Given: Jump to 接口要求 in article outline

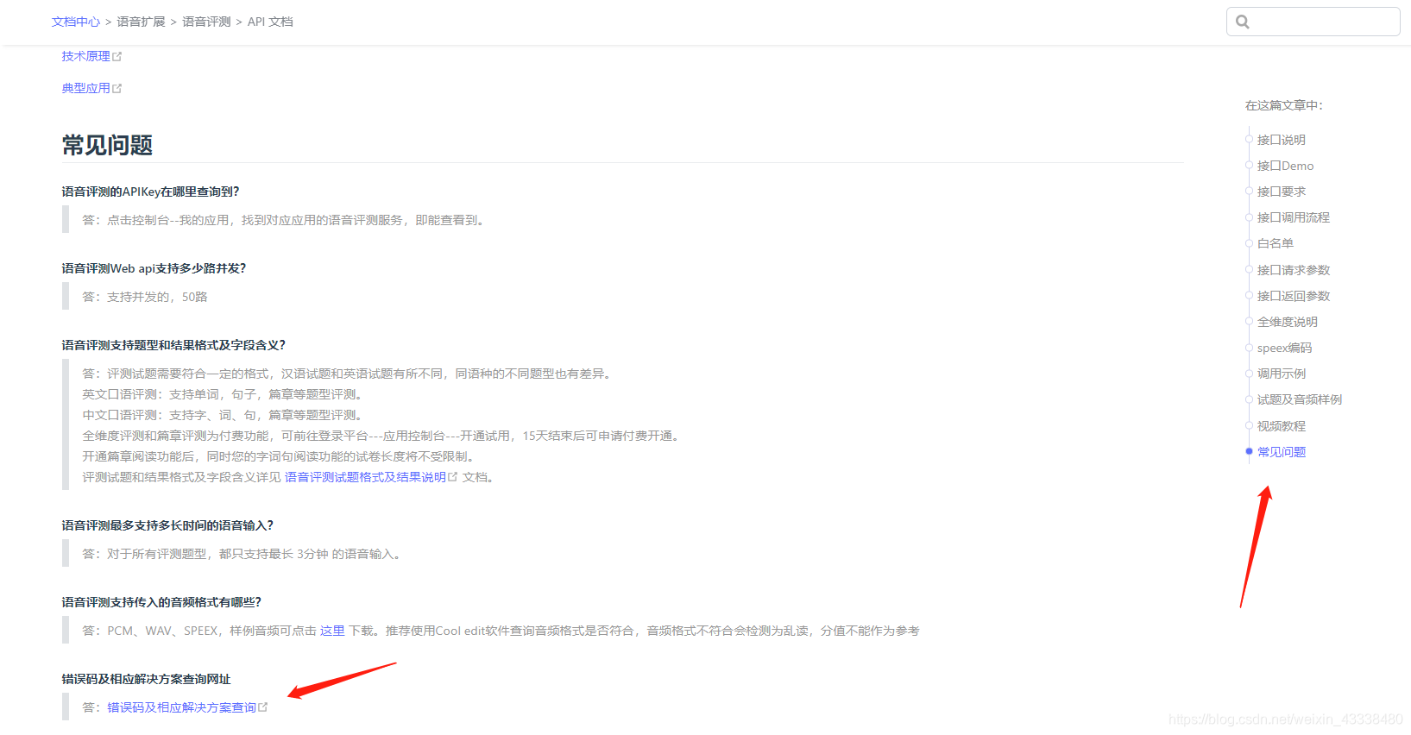Looking at the screenshot, I should (x=1282, y=192).
